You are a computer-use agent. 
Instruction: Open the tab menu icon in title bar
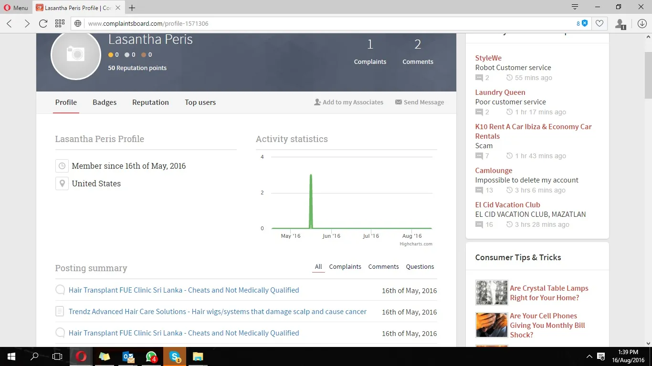[x=575, y=7]
